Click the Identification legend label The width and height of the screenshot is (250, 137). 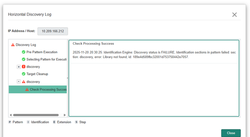coord(40,122)
